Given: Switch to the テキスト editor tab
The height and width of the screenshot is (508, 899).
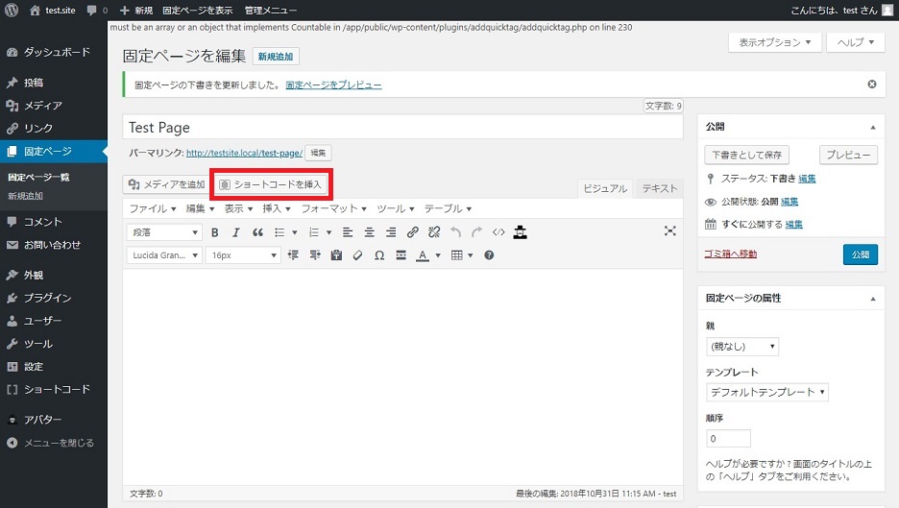Looking at the screenshot, I should coord(659,189).
